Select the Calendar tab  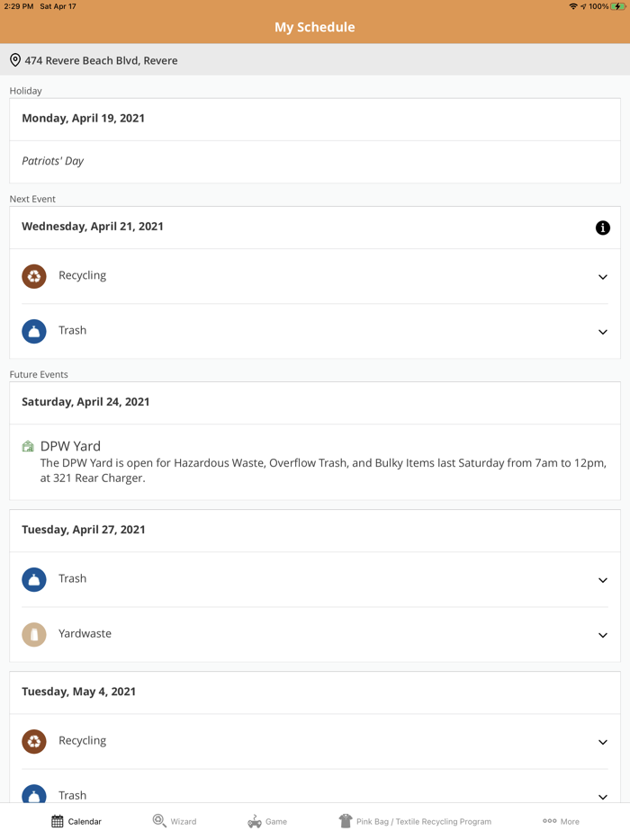click(x=76, y=821)
